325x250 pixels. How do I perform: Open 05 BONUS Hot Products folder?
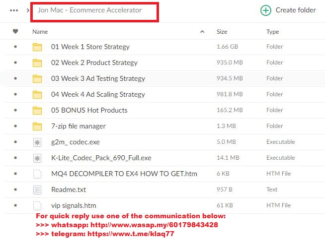tap(89, 110)
